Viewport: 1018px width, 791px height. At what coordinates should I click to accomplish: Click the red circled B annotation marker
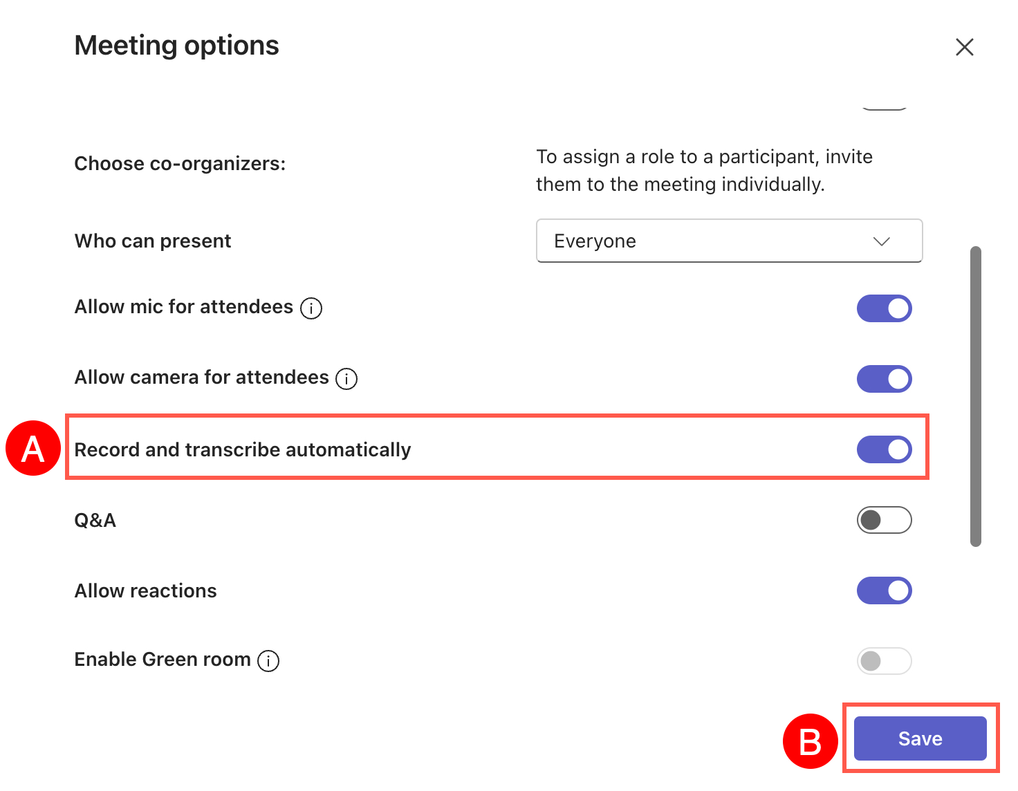pos(810,741)
